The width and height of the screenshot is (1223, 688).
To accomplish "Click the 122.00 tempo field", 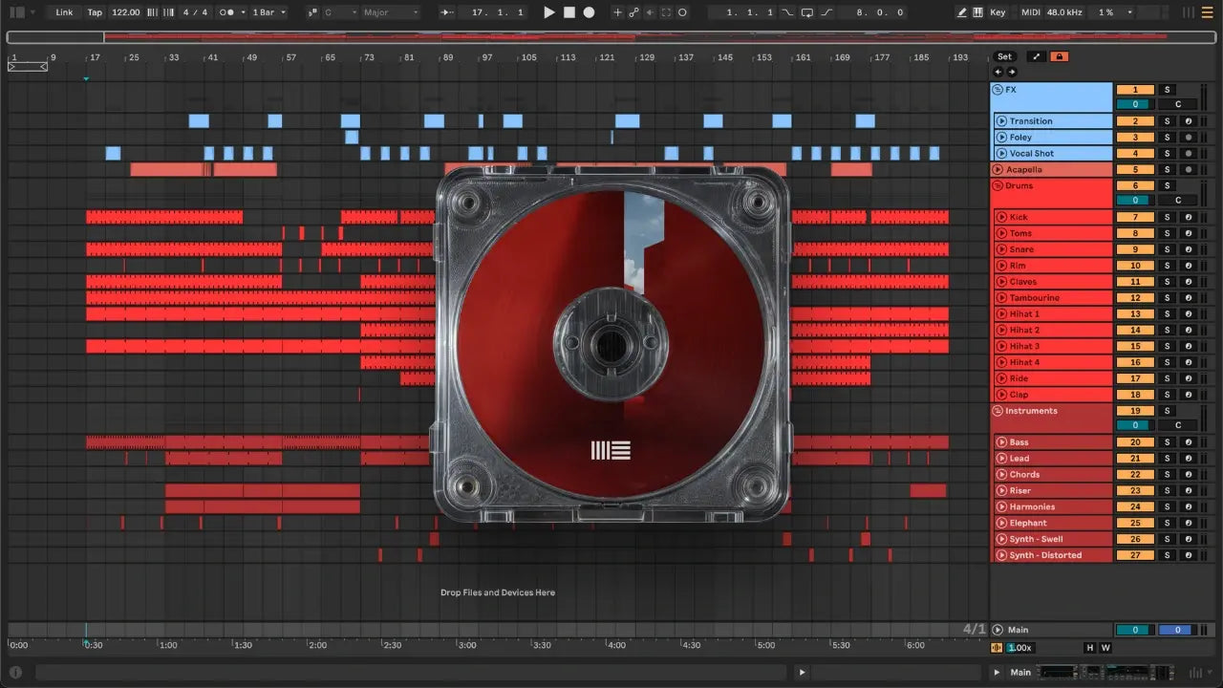I will click(125, 12).
